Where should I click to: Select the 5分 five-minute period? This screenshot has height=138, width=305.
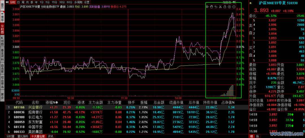click(48, 2)
